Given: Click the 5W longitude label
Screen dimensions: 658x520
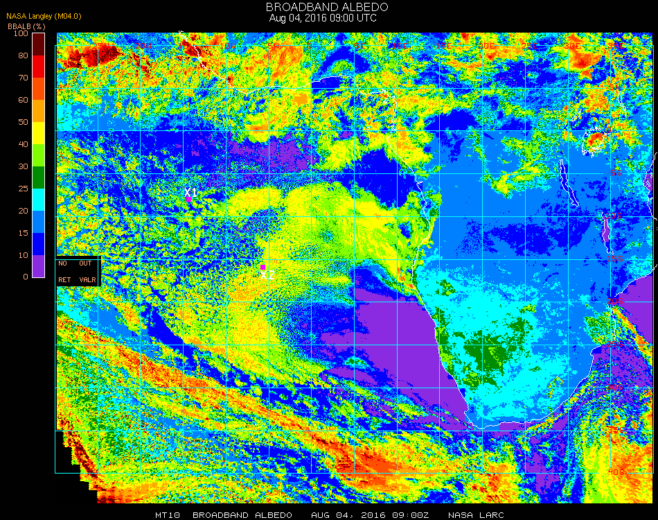Looking at the screenshot, I should click(x=274, y=45).
